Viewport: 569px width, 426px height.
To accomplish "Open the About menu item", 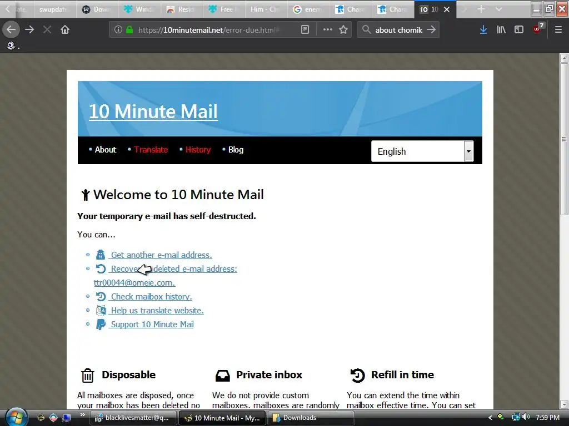I will pyautogui.click(x=105, y=150).
